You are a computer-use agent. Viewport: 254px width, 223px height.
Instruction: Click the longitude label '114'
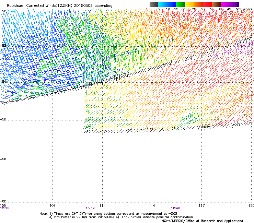(152, 206)
